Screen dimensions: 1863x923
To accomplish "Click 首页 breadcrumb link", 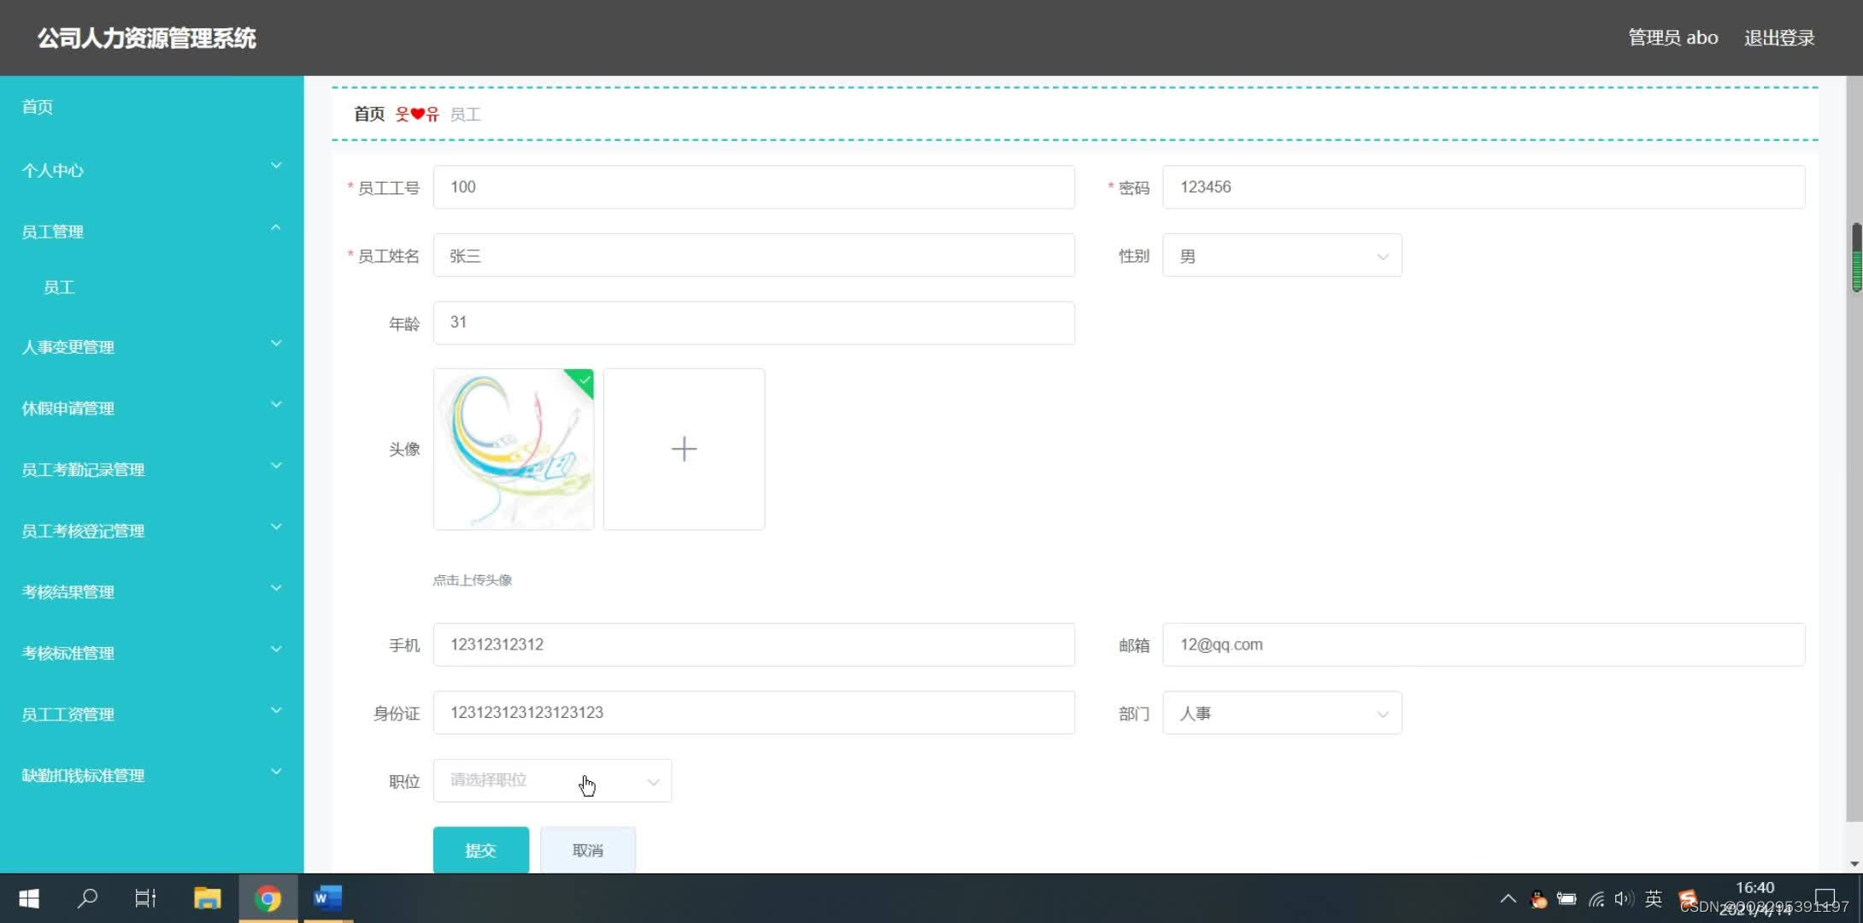I will click(369, 114).
